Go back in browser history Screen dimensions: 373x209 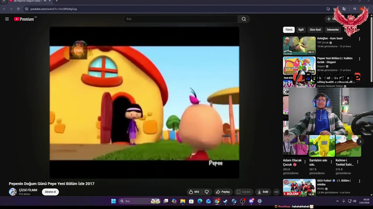tap(4, 9)
